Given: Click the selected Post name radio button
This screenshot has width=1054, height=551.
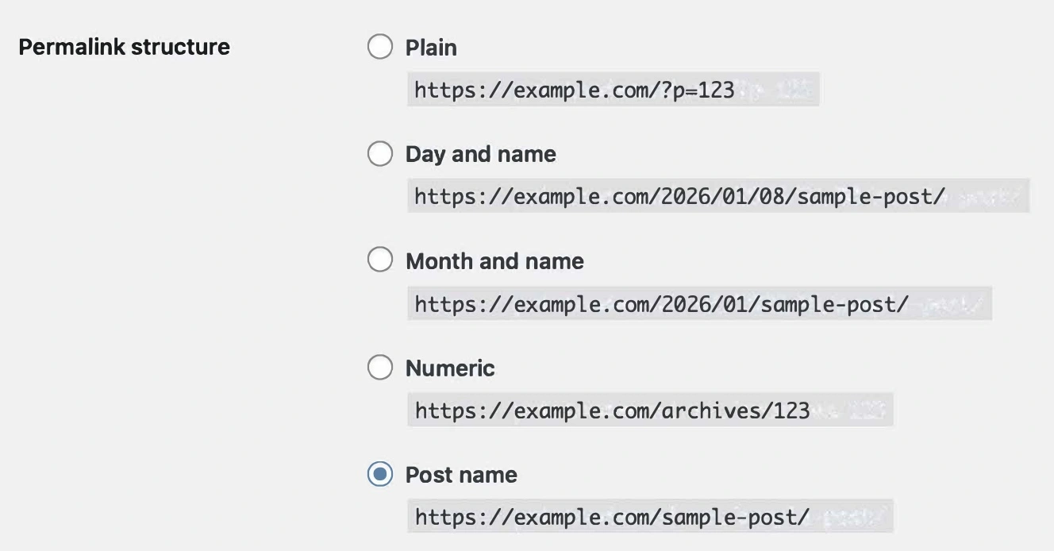Looking at the screenshot, I should 380,474.
